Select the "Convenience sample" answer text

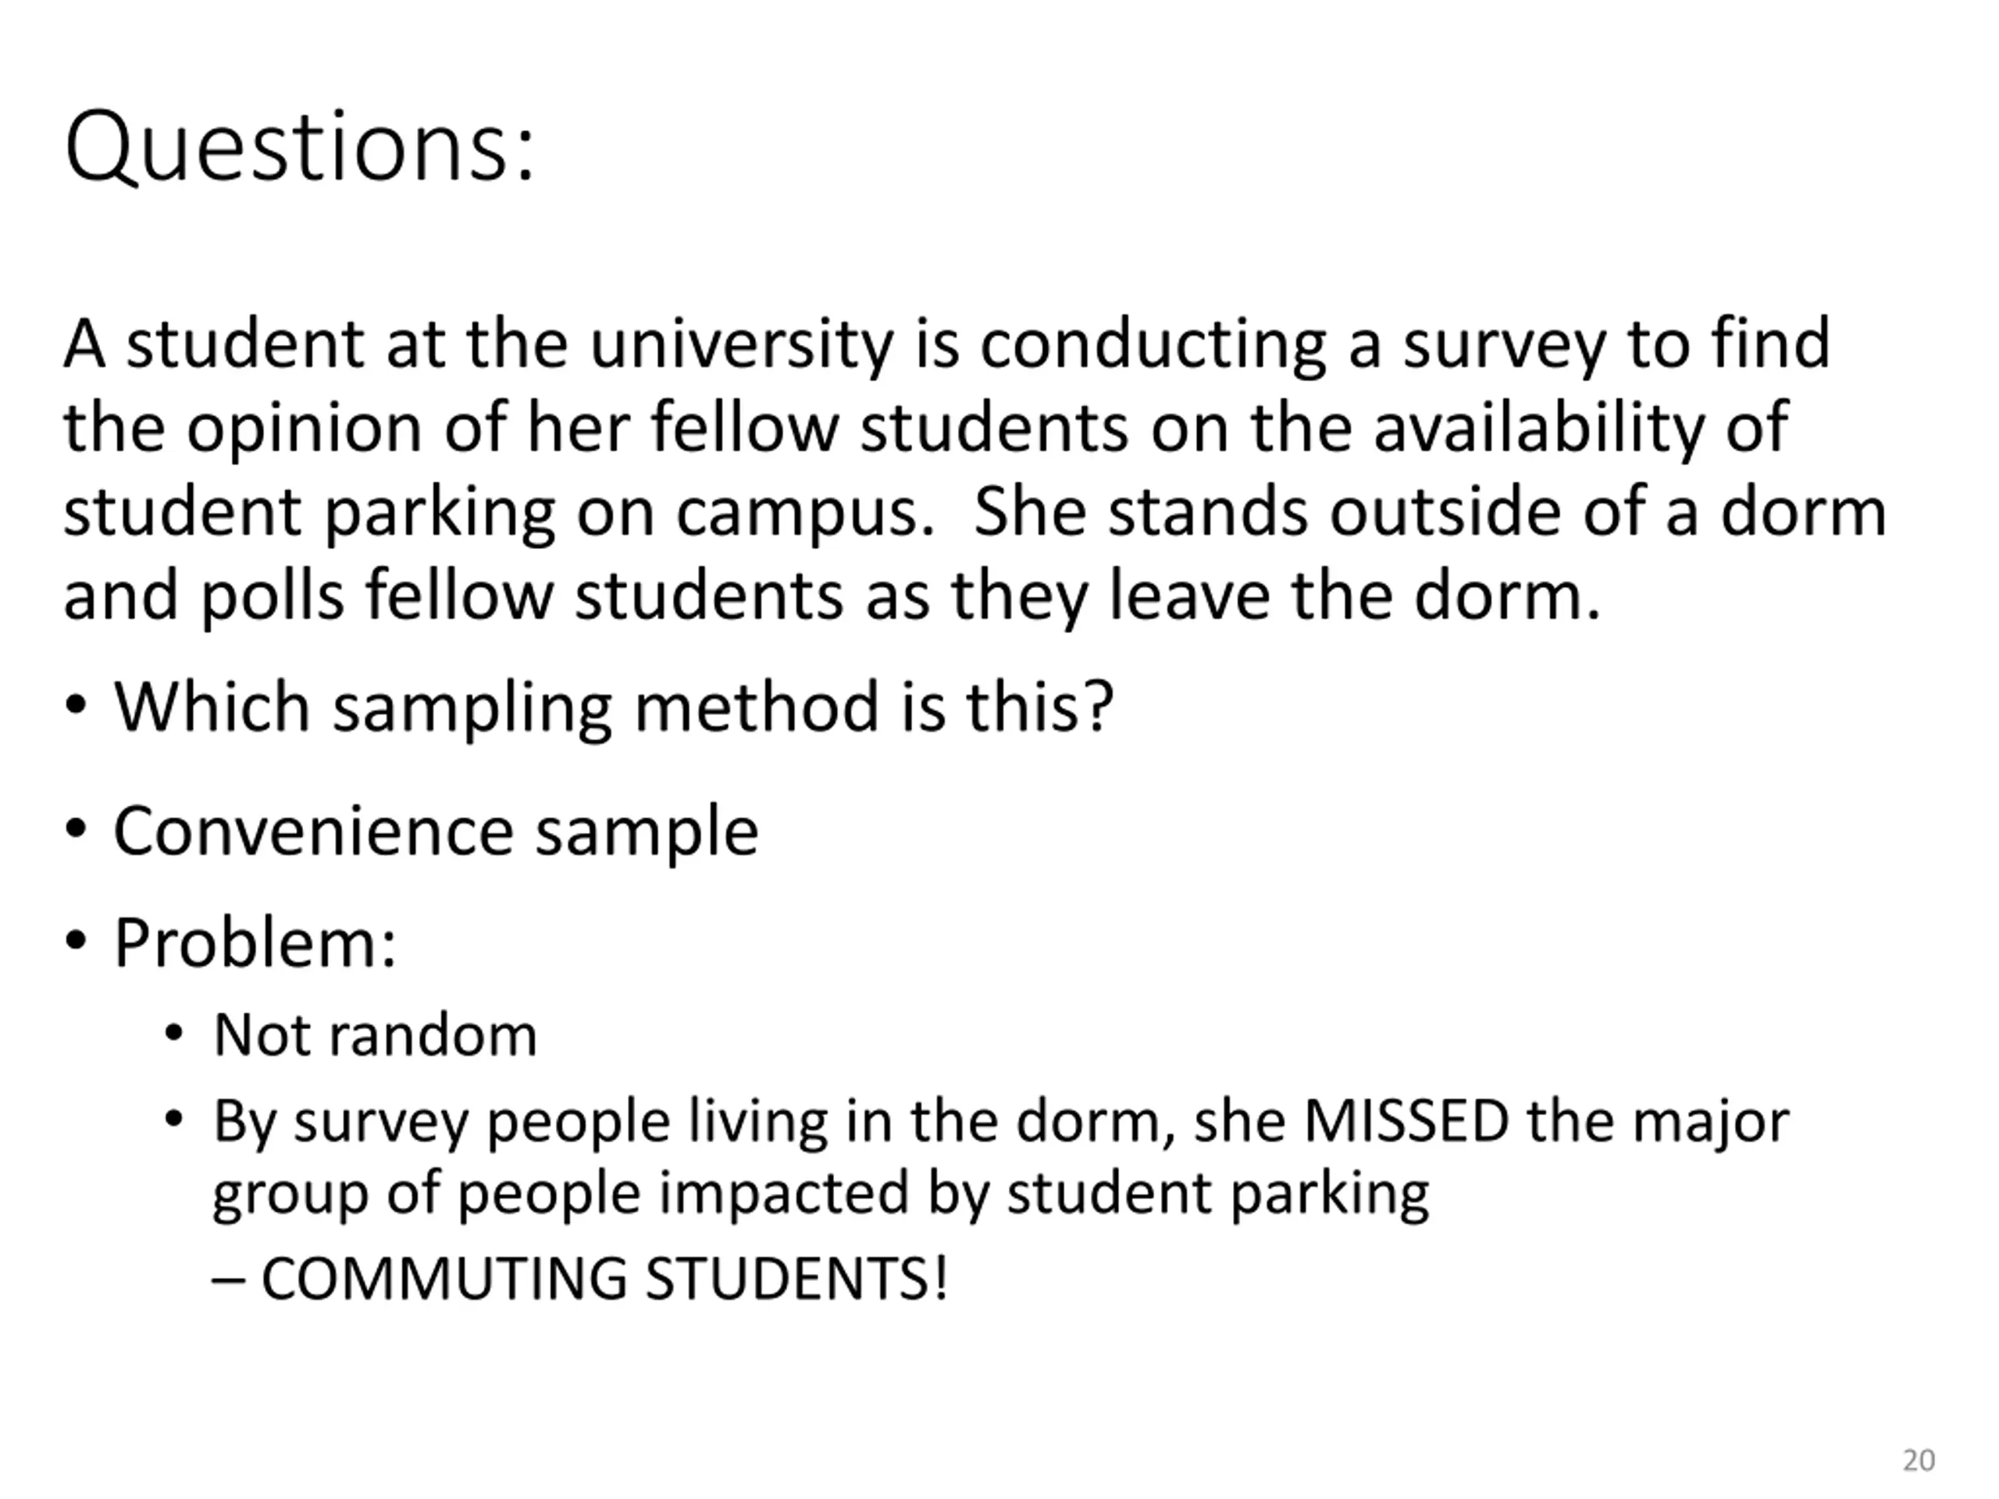(436, 831)
